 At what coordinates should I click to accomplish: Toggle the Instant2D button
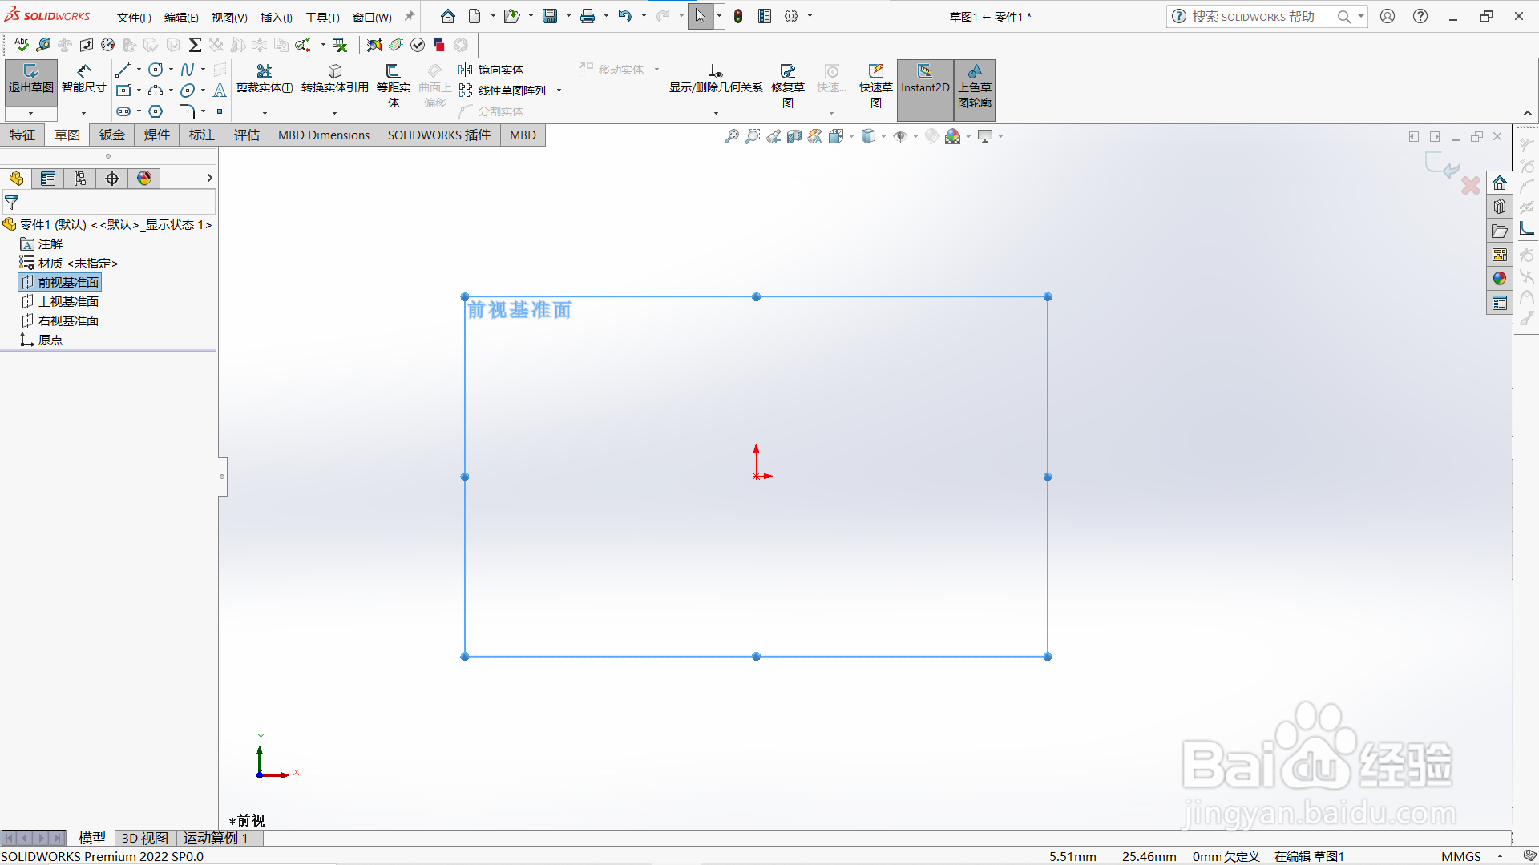click(x=925, y=90)
